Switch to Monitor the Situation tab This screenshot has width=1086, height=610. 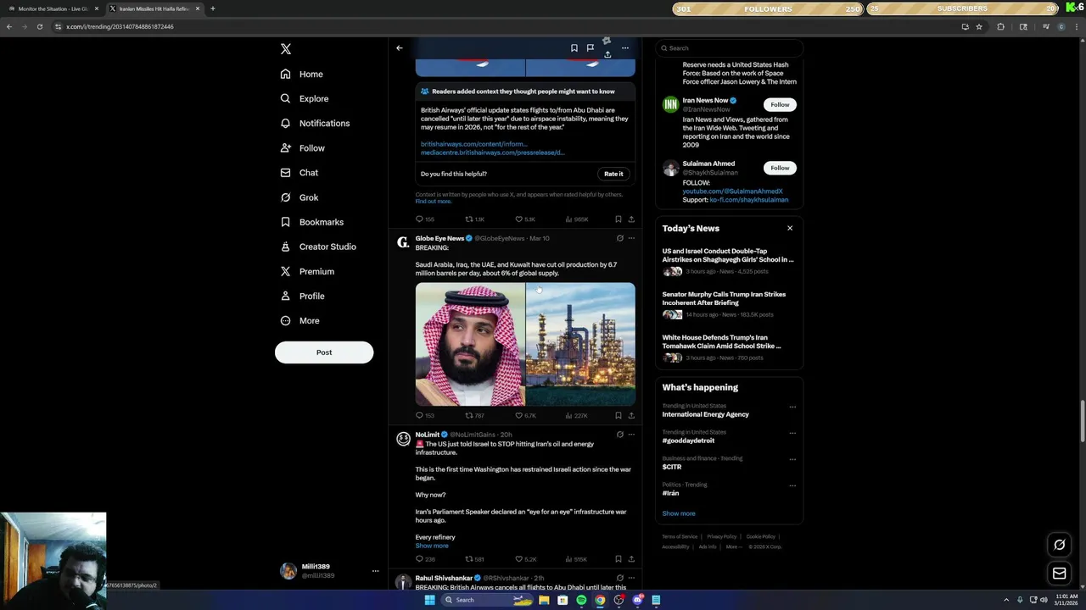53,8
